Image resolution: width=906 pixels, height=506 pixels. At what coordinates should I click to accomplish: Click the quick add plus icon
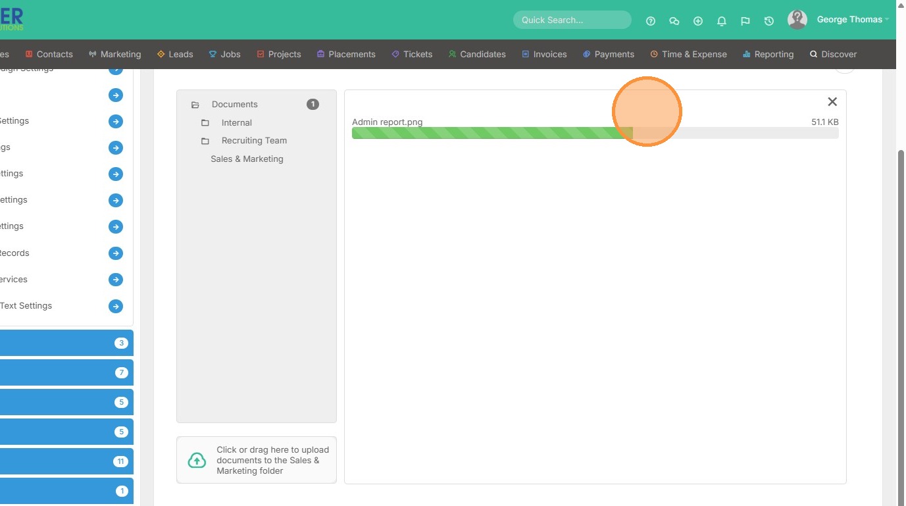[x=698, y=21]
